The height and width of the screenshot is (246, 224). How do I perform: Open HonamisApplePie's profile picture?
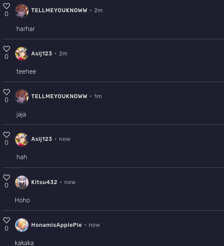point(22,225)
